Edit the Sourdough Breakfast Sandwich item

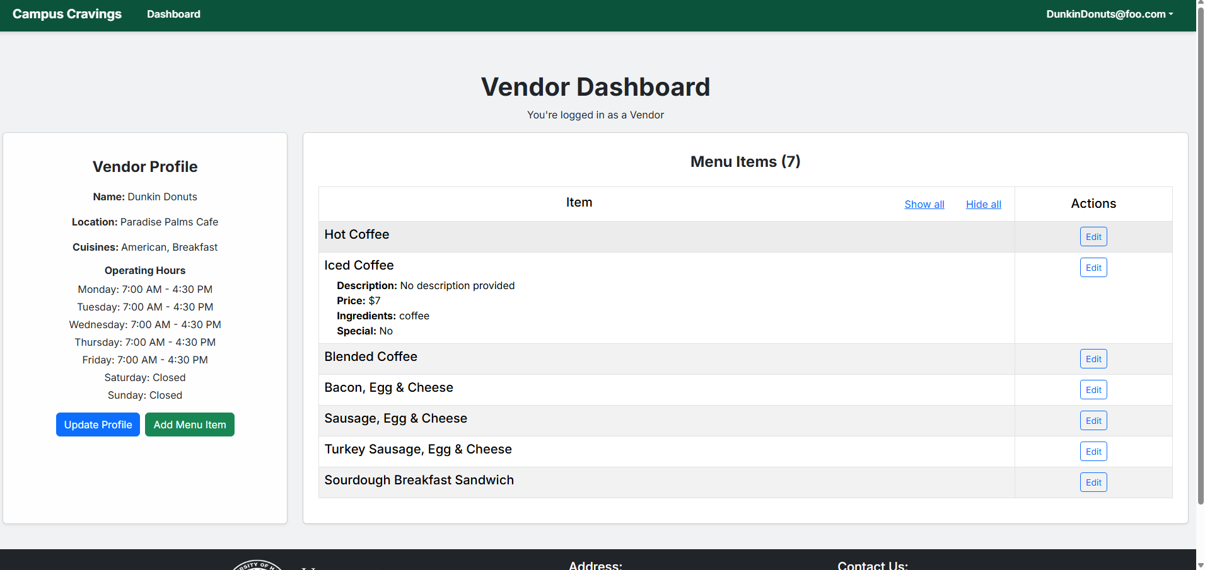point(1093,482)
